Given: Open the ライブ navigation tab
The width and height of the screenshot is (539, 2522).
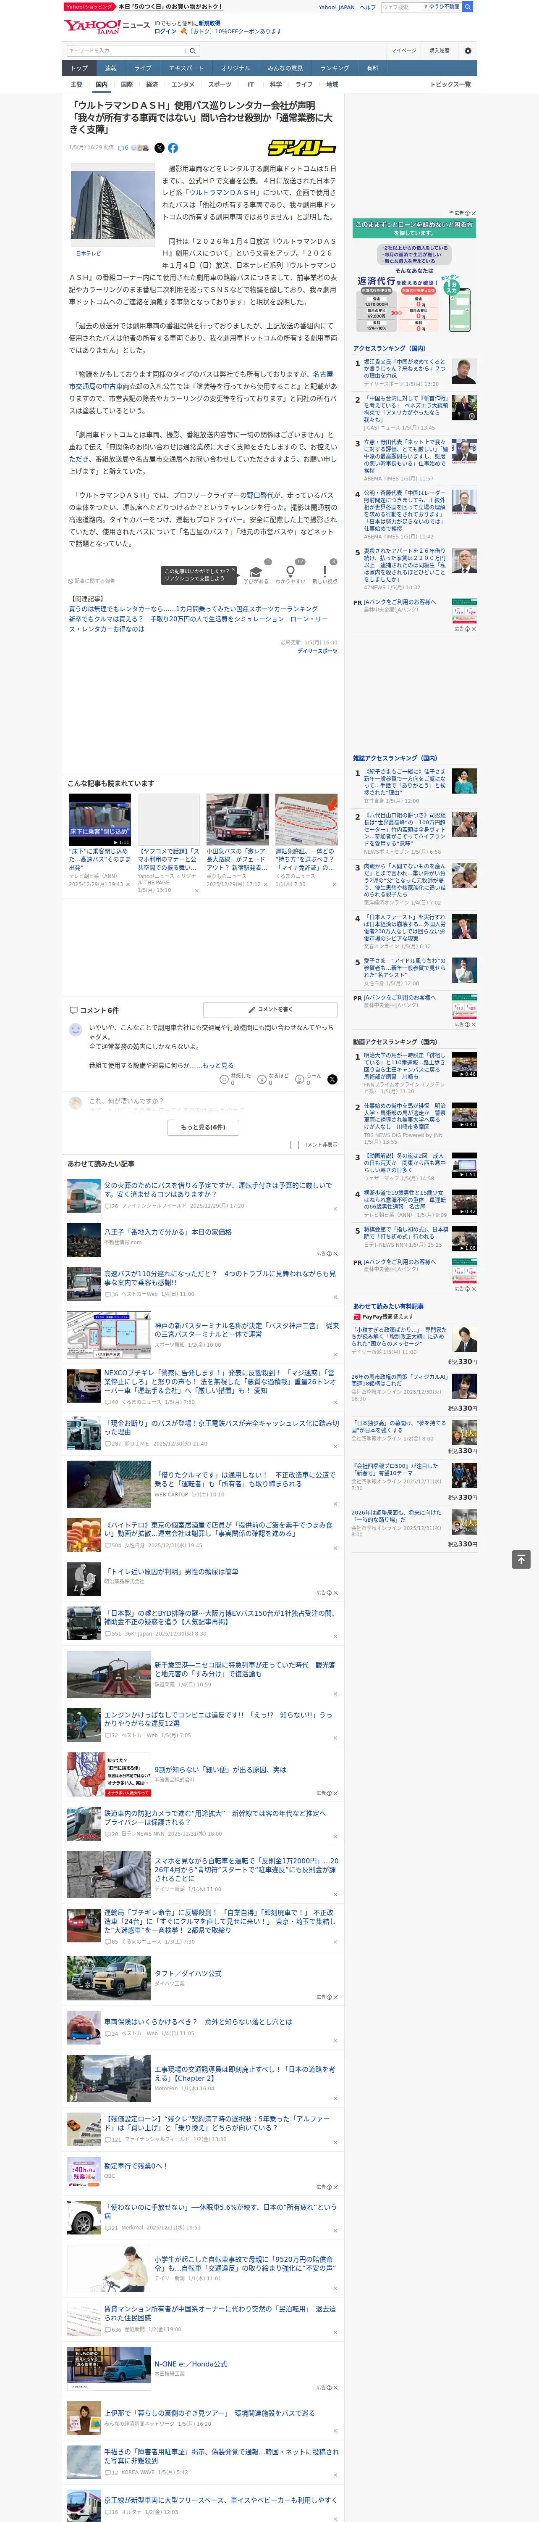Looking at the screenshot, I should pyautogui.click(x=143, y=68).
